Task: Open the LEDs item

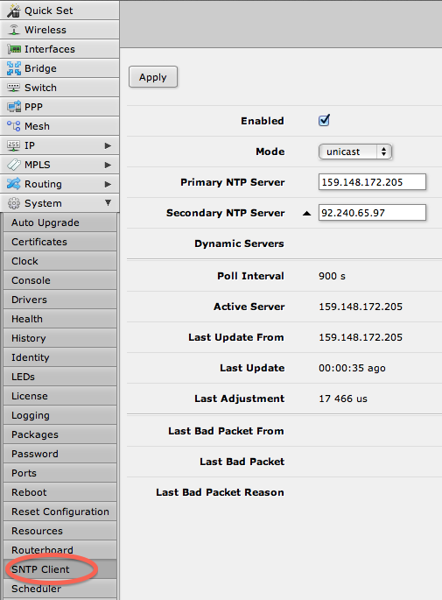Action: 60,377
